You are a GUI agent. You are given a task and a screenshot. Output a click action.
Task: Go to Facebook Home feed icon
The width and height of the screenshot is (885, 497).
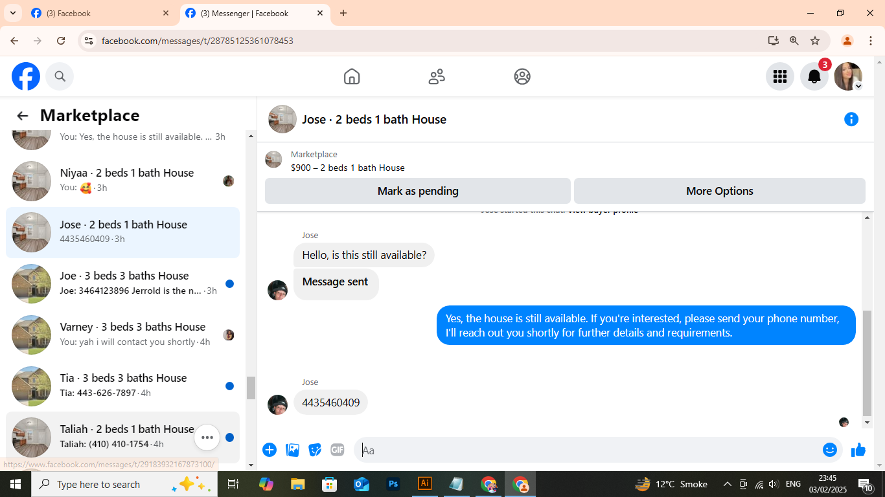[x=352, y=76]
